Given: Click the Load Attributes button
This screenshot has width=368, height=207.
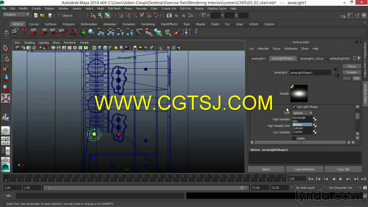Looking at the screenshot, I should (305, 169).
